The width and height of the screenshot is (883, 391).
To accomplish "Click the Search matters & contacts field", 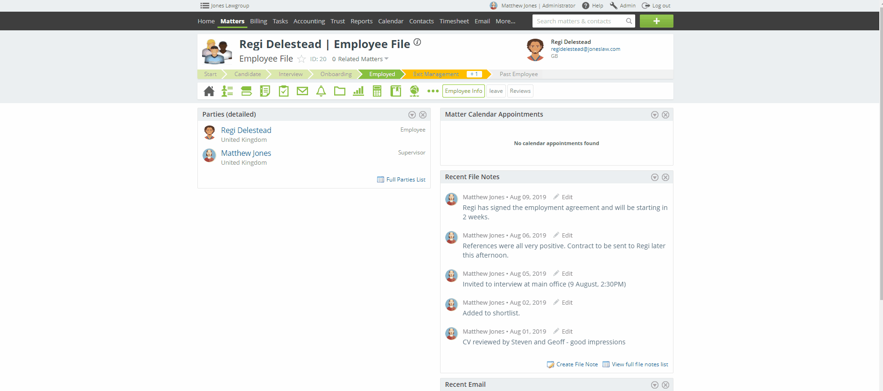I will [579, 21].
